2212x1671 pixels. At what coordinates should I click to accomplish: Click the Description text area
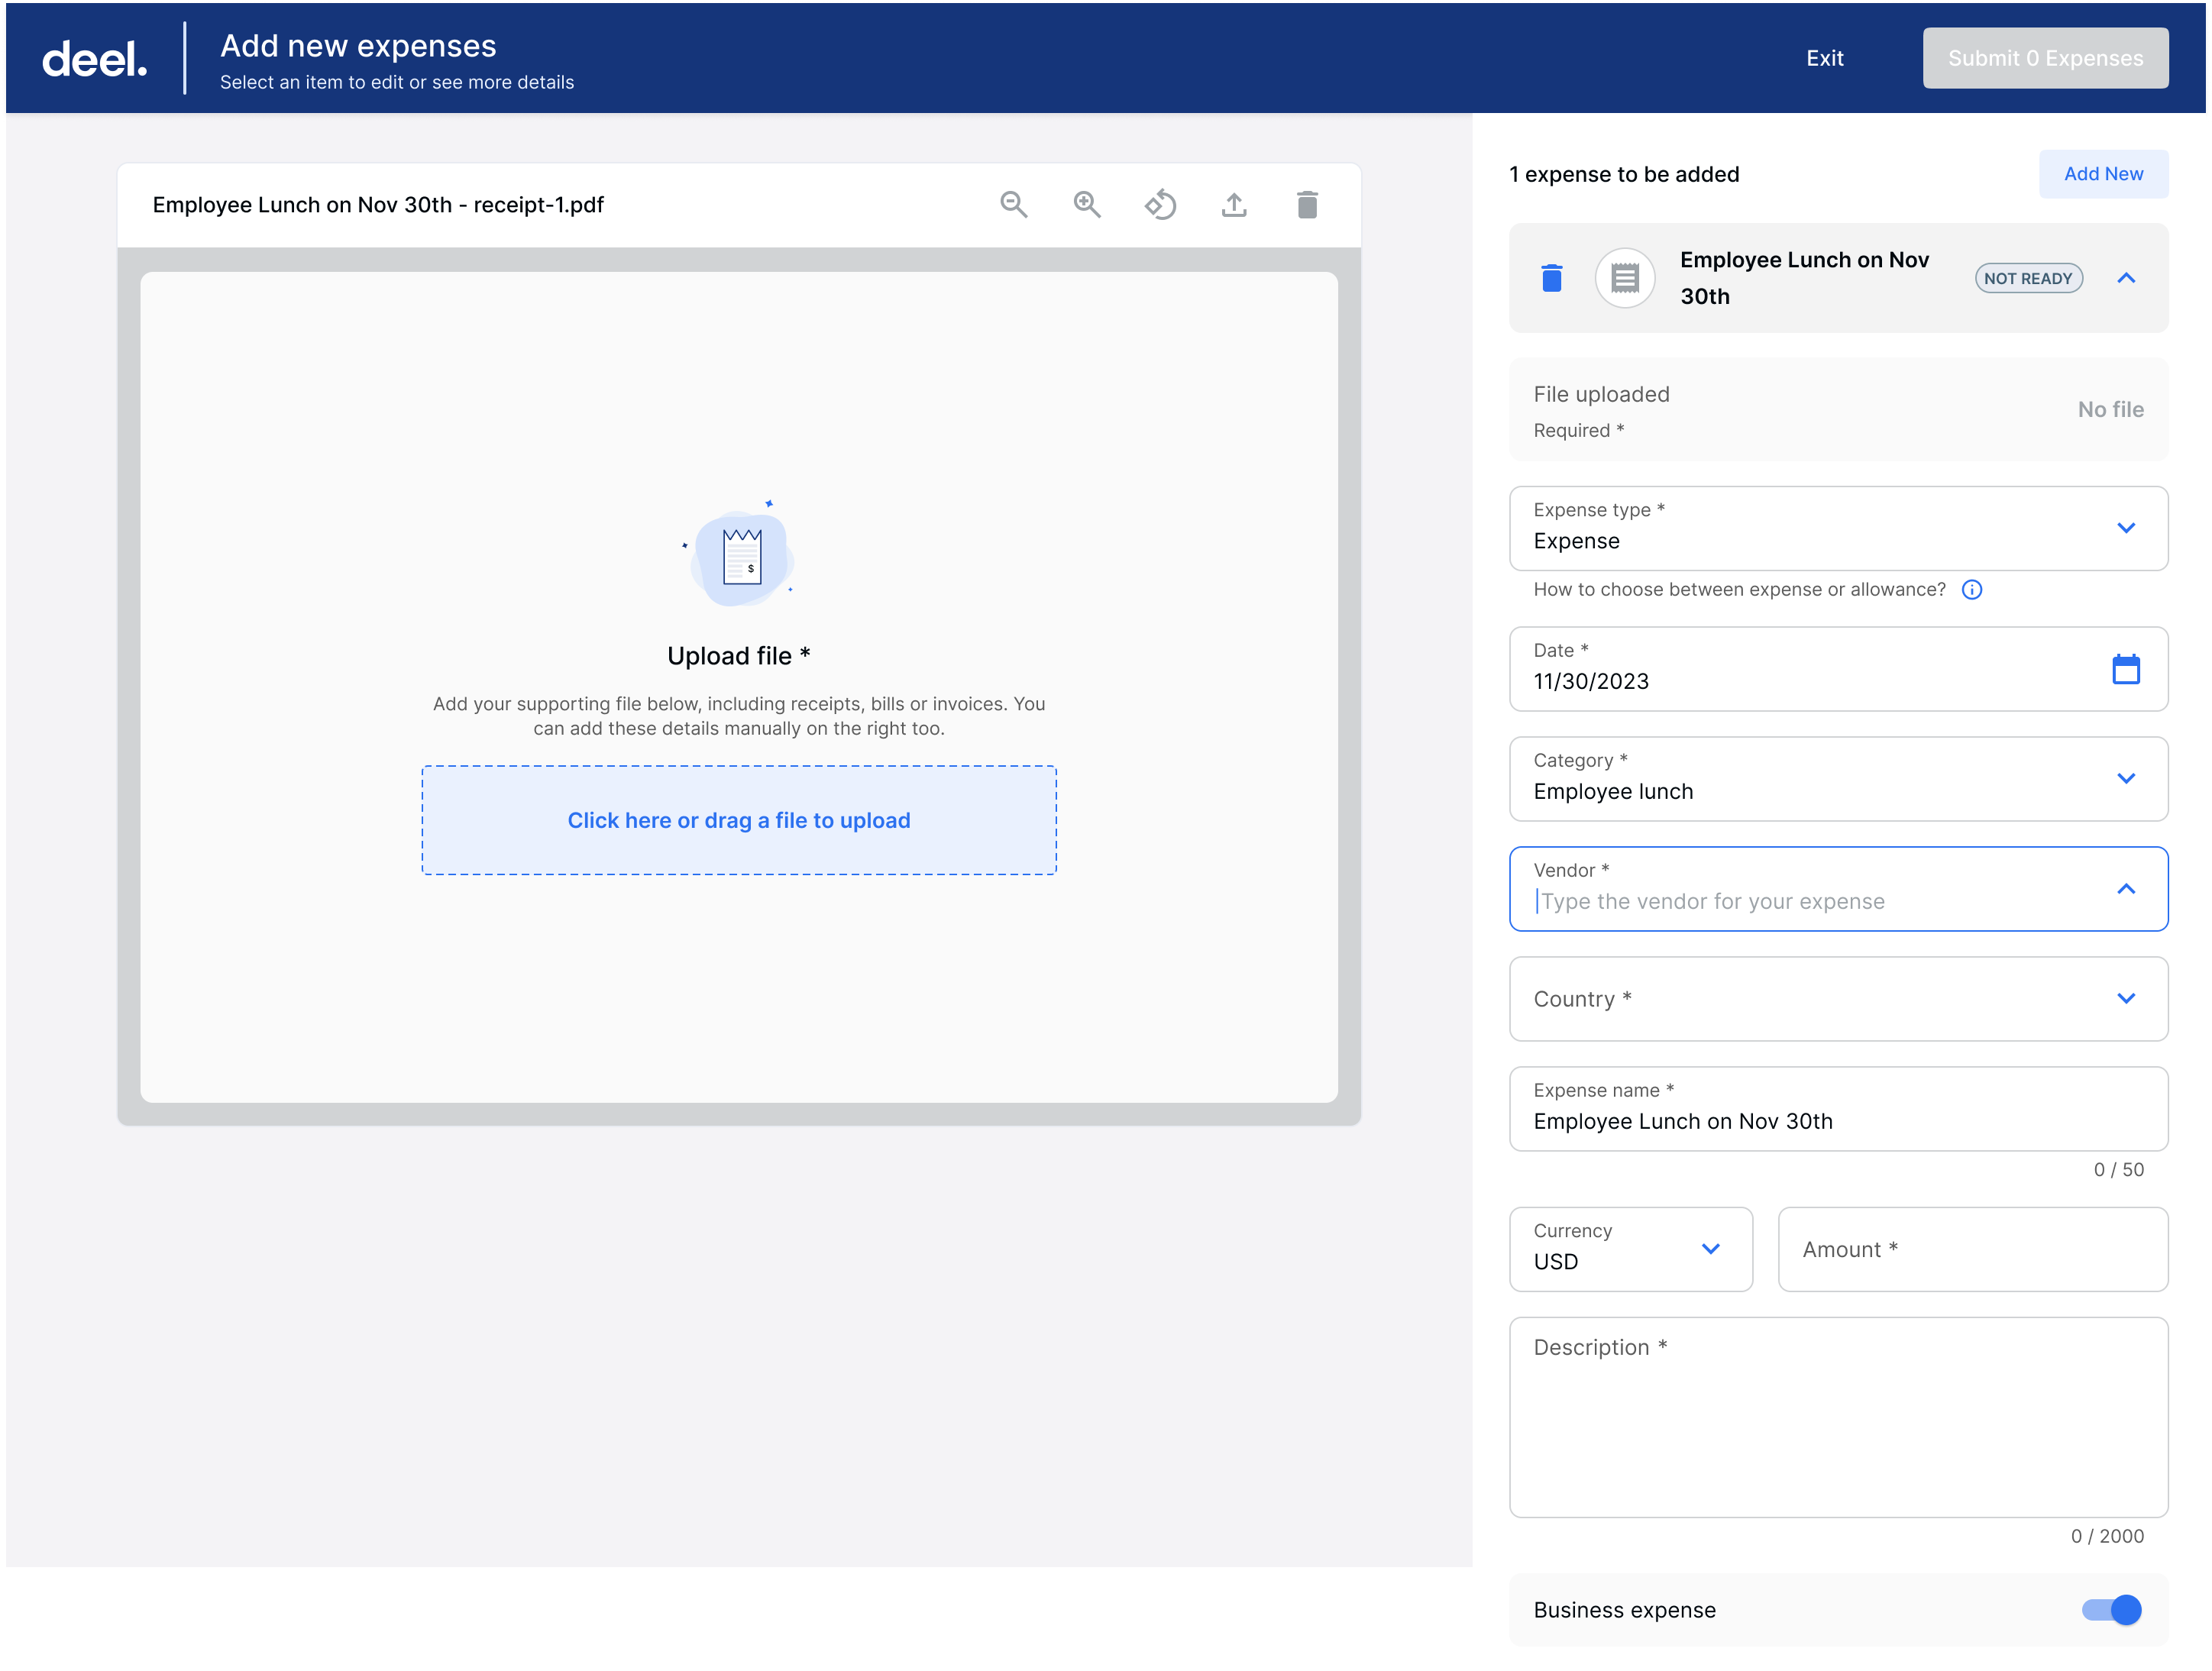(1838, 1417)
